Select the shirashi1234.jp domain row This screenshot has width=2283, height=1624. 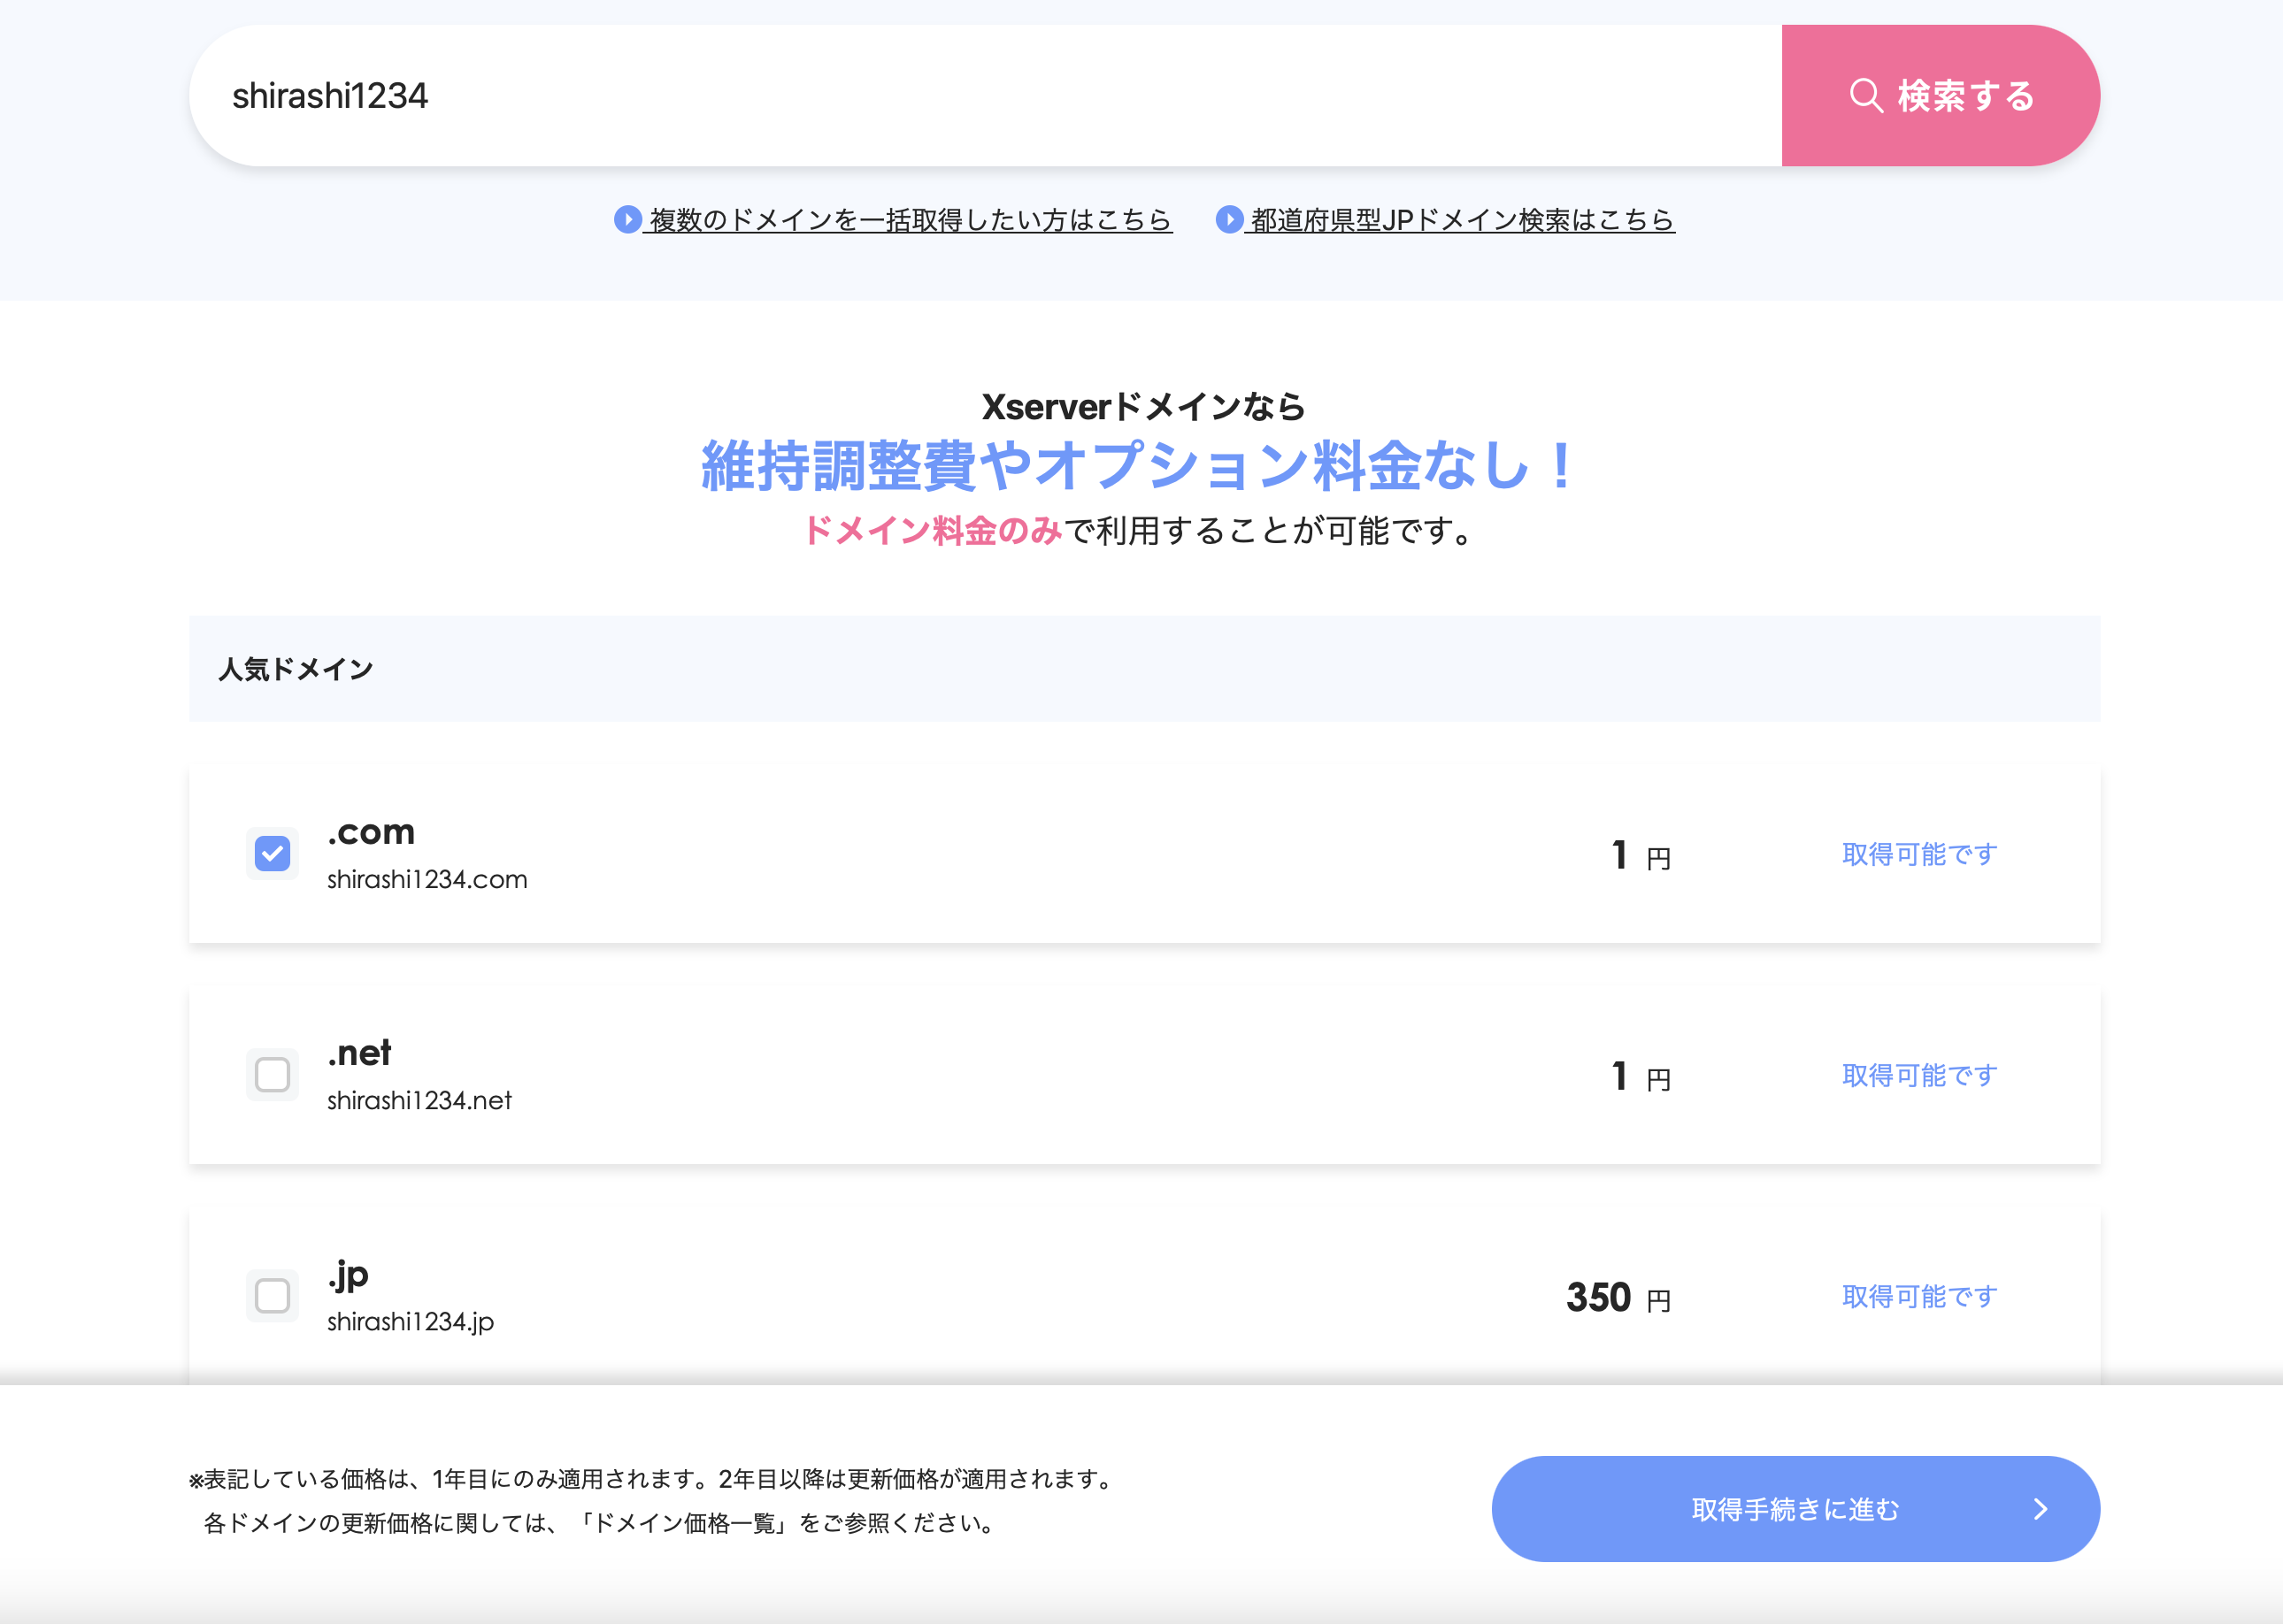[411, 1321]
